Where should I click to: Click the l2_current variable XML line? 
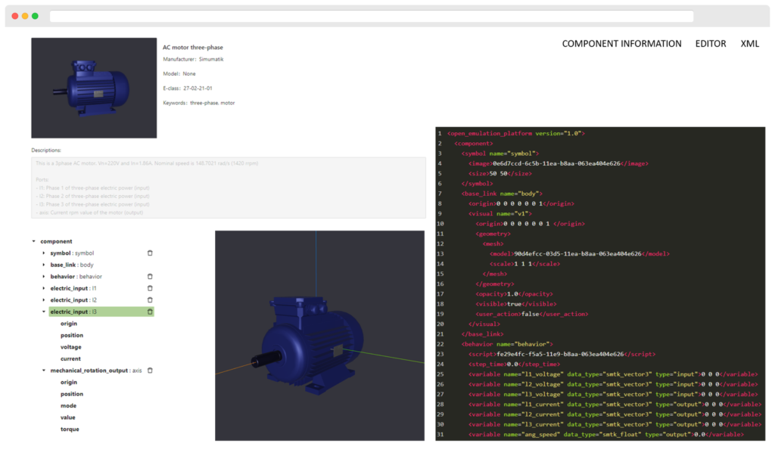pos(615,414)
